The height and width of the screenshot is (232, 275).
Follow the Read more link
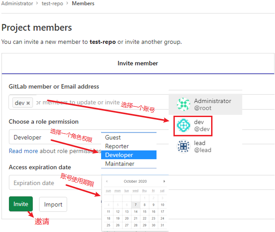[x=23, y=151]
